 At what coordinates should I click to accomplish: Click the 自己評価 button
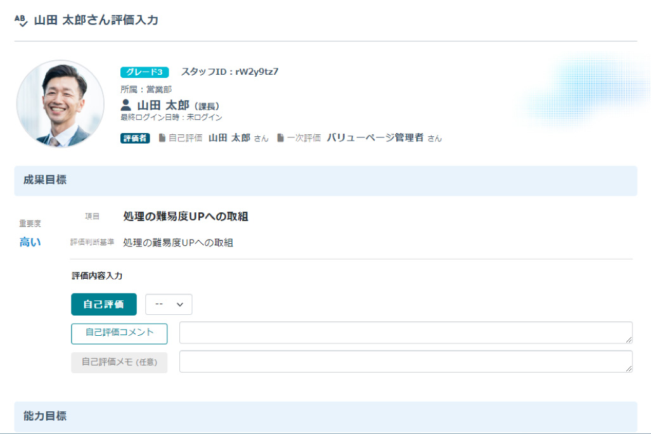104,305
